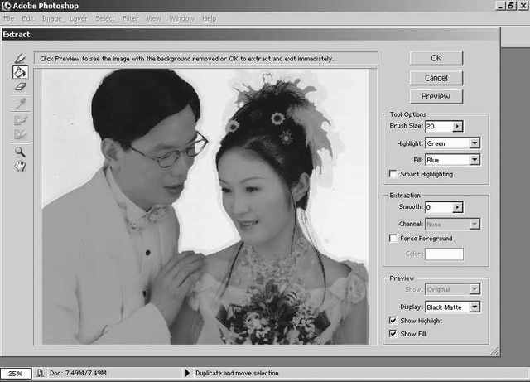This screenshot has height=382, width=530.
Task: Expand the Display Black Matte dropdown
Action: pyautogui.click(x=475, y=307)
